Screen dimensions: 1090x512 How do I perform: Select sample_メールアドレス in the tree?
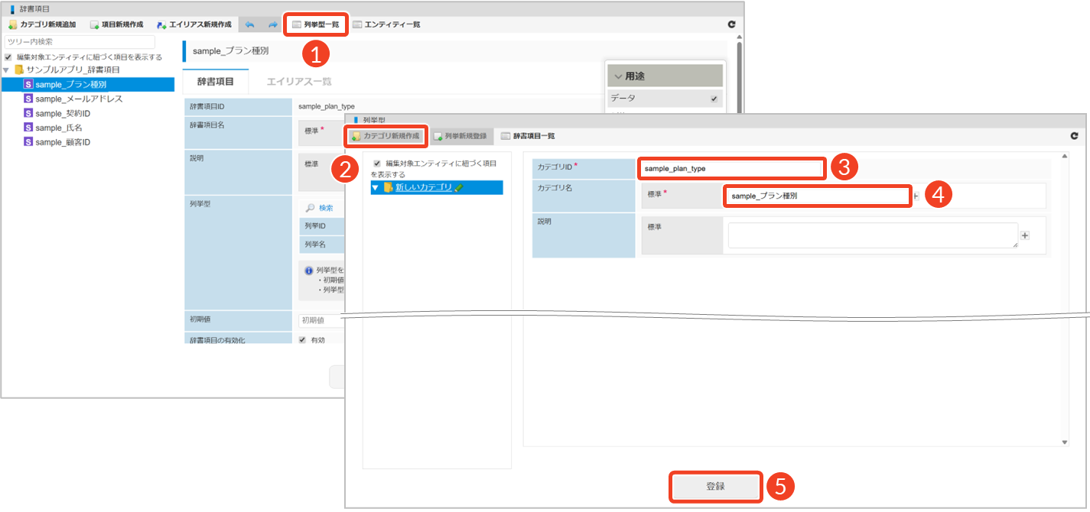pos(79,99)
